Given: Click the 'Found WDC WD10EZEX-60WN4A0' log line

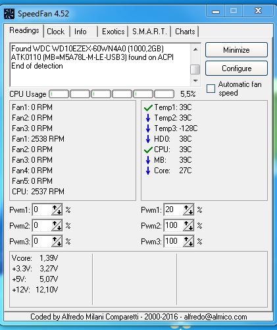Looking at the screenshot, I should 88,49.
